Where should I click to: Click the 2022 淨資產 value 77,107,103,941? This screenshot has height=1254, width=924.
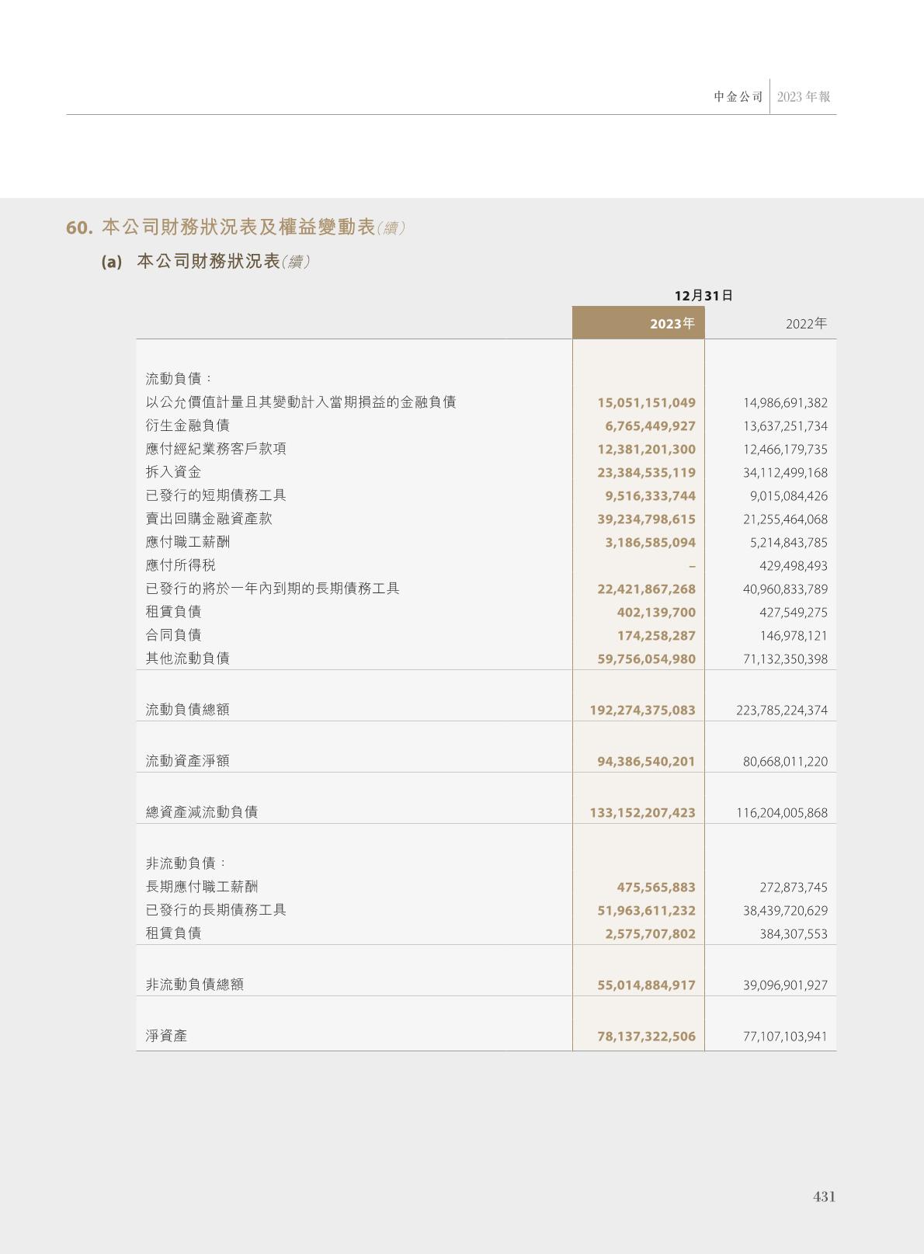tap(784, 1036)
